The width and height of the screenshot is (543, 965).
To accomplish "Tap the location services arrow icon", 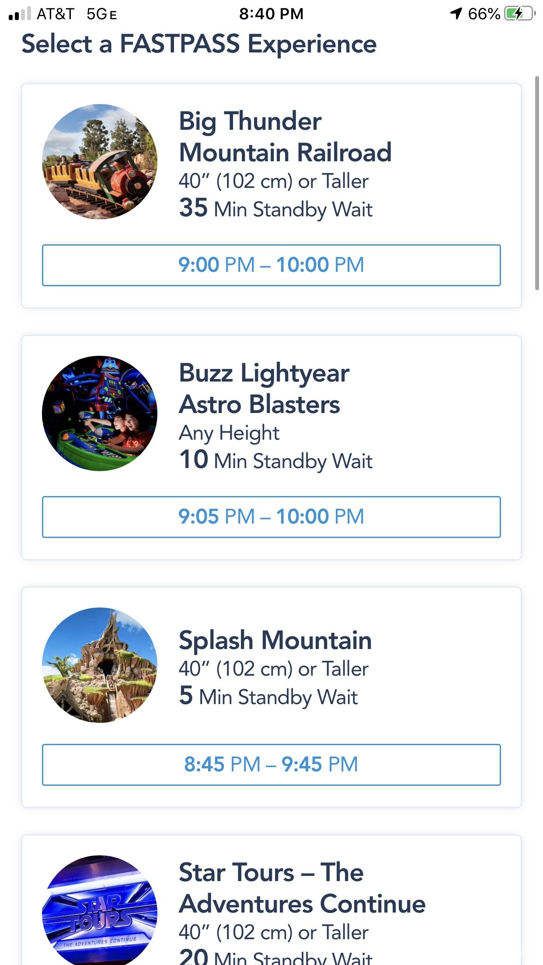I will click(x=456, y=14).
